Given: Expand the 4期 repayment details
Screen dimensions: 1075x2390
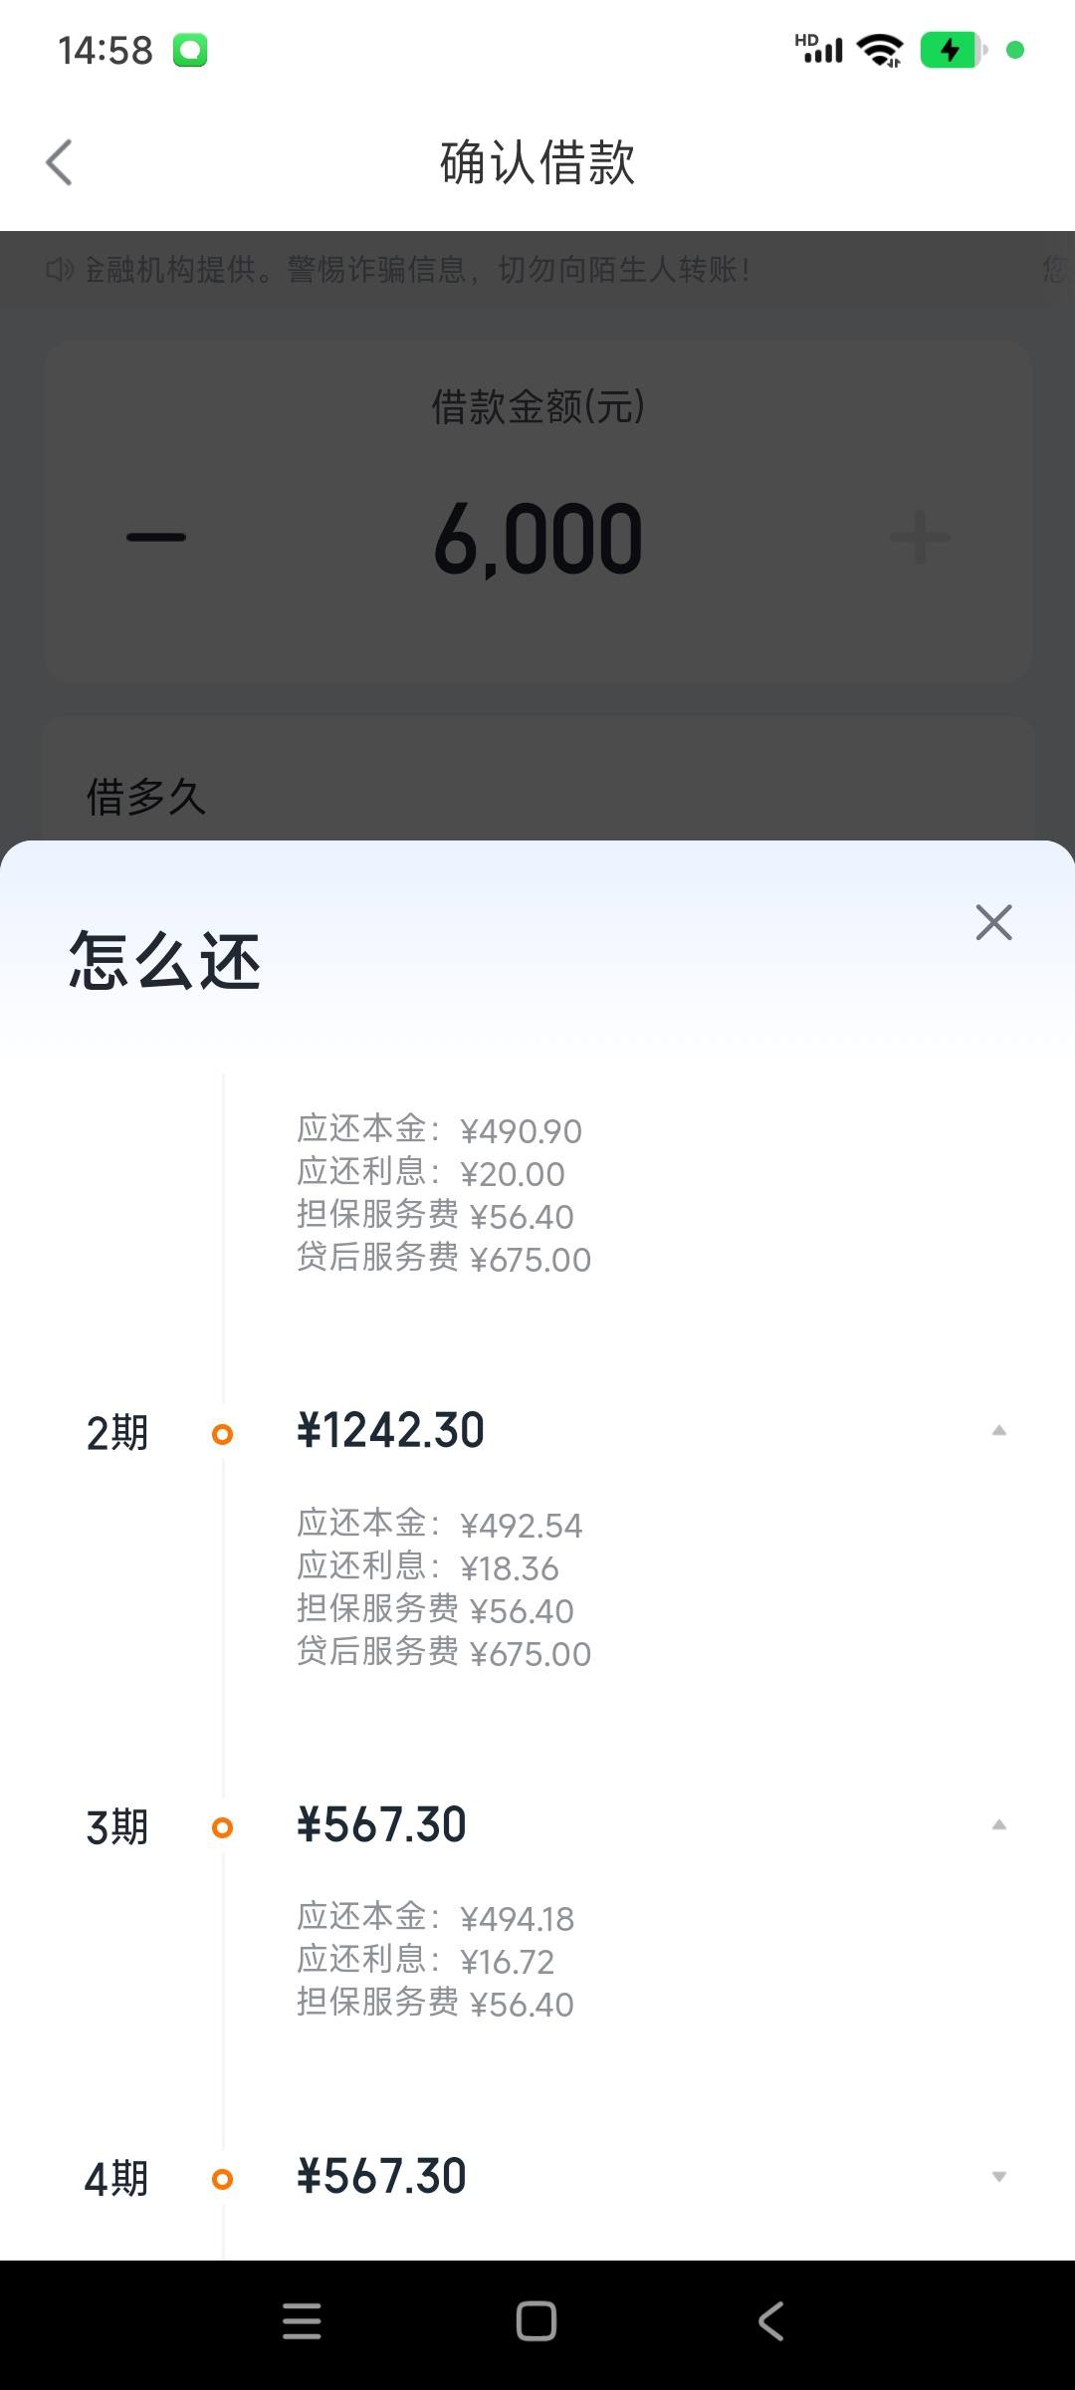Looking at the screenshot, I should point(999,2177).
